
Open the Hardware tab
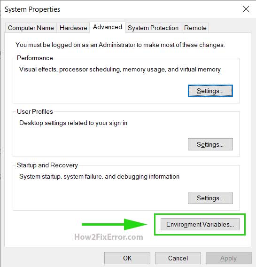point(73,28)
